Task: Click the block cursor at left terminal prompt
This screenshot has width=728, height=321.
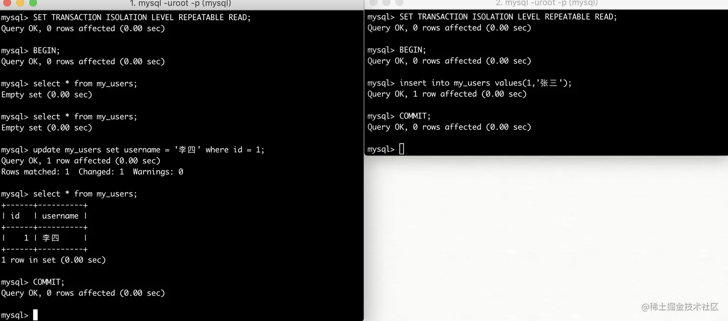Action: 35,315
